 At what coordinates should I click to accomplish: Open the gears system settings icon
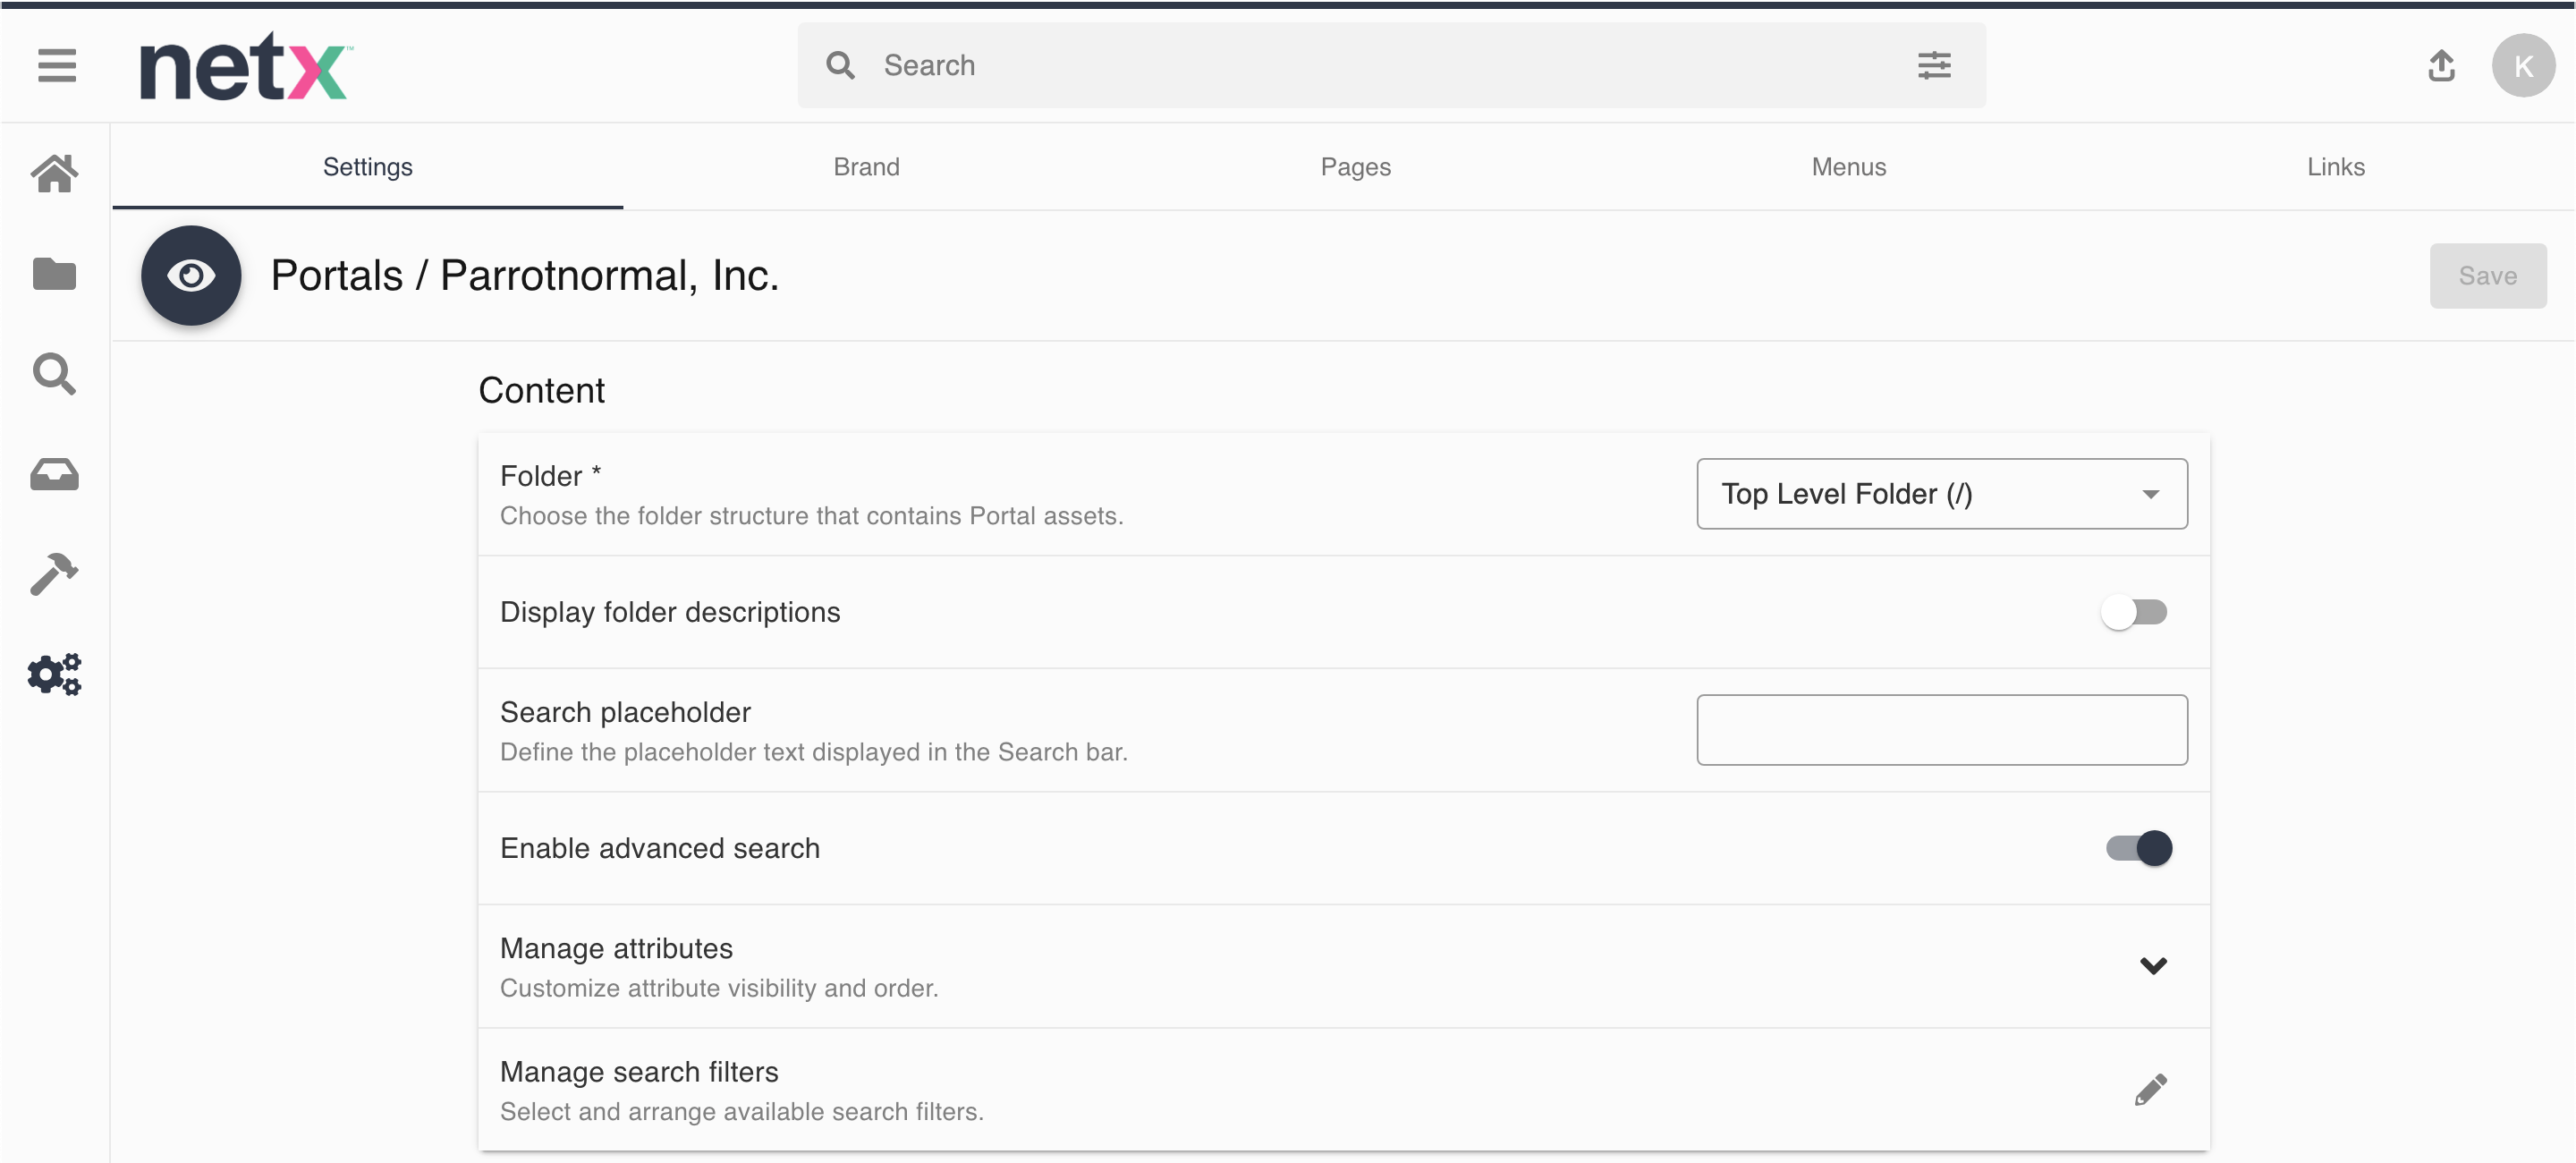[x=55, y=675]
